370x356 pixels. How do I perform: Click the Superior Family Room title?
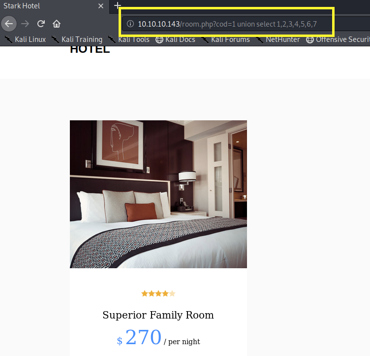pos(158,315)
